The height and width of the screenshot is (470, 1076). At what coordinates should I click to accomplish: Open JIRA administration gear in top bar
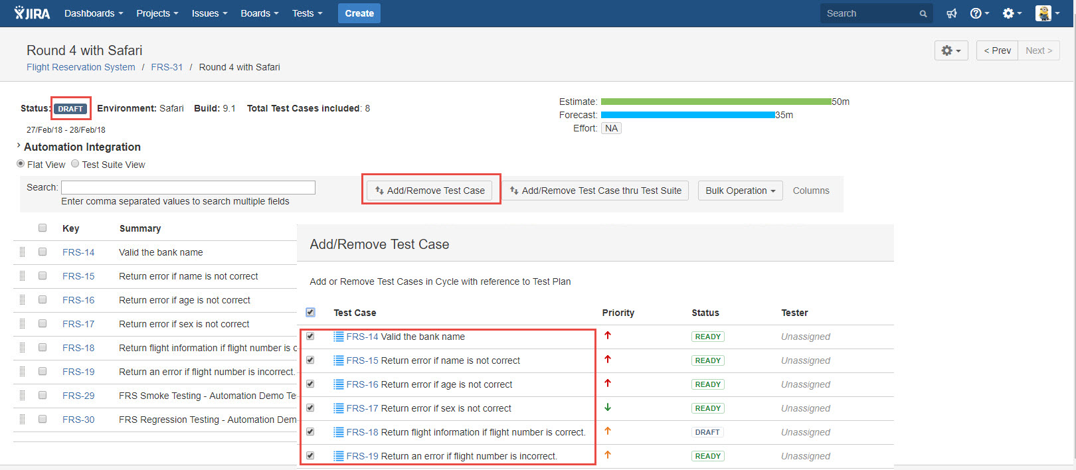1012,13
